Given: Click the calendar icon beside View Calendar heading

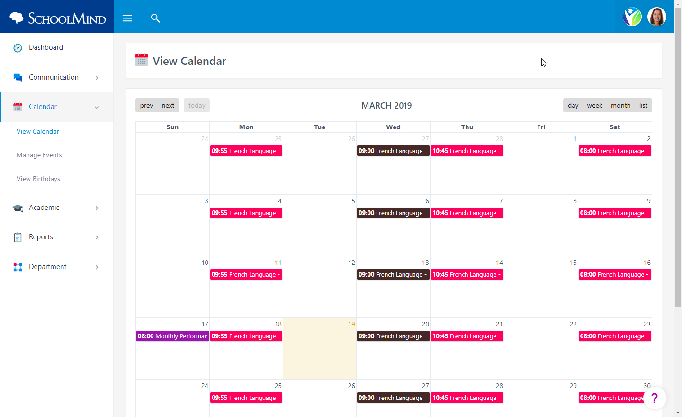Looking at the screenshot, I should [141, 60].
